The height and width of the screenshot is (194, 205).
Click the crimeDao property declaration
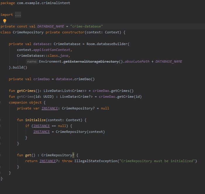(x=42, y=79)
